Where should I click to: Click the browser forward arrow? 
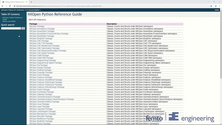tap(6, 6)
